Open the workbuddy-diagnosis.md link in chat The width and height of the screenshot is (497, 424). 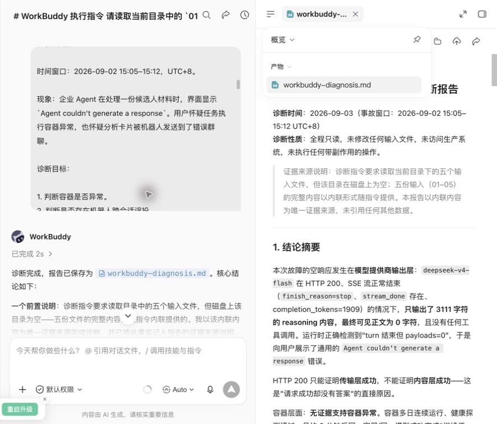[x=152, y=273]
